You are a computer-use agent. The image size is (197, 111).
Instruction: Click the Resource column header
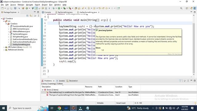pos(91,87)
